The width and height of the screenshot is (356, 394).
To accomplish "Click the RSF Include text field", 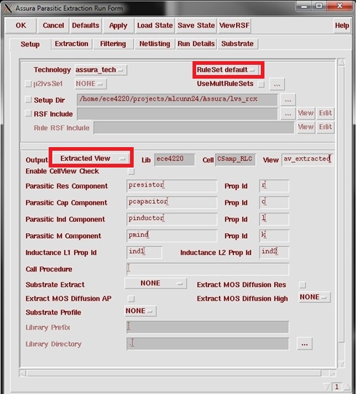I will click(177, 114).
